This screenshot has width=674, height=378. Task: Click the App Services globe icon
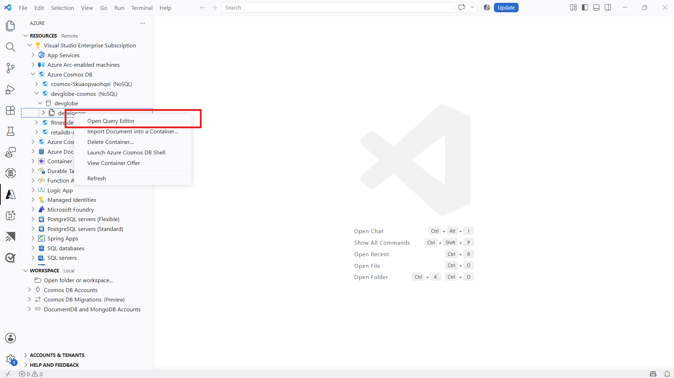pos(41,55)
